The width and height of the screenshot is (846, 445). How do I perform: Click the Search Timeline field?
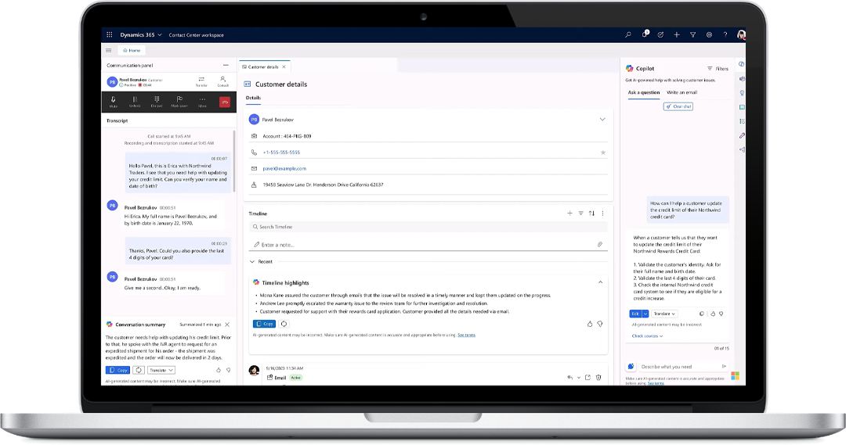(x=428, y=227)
